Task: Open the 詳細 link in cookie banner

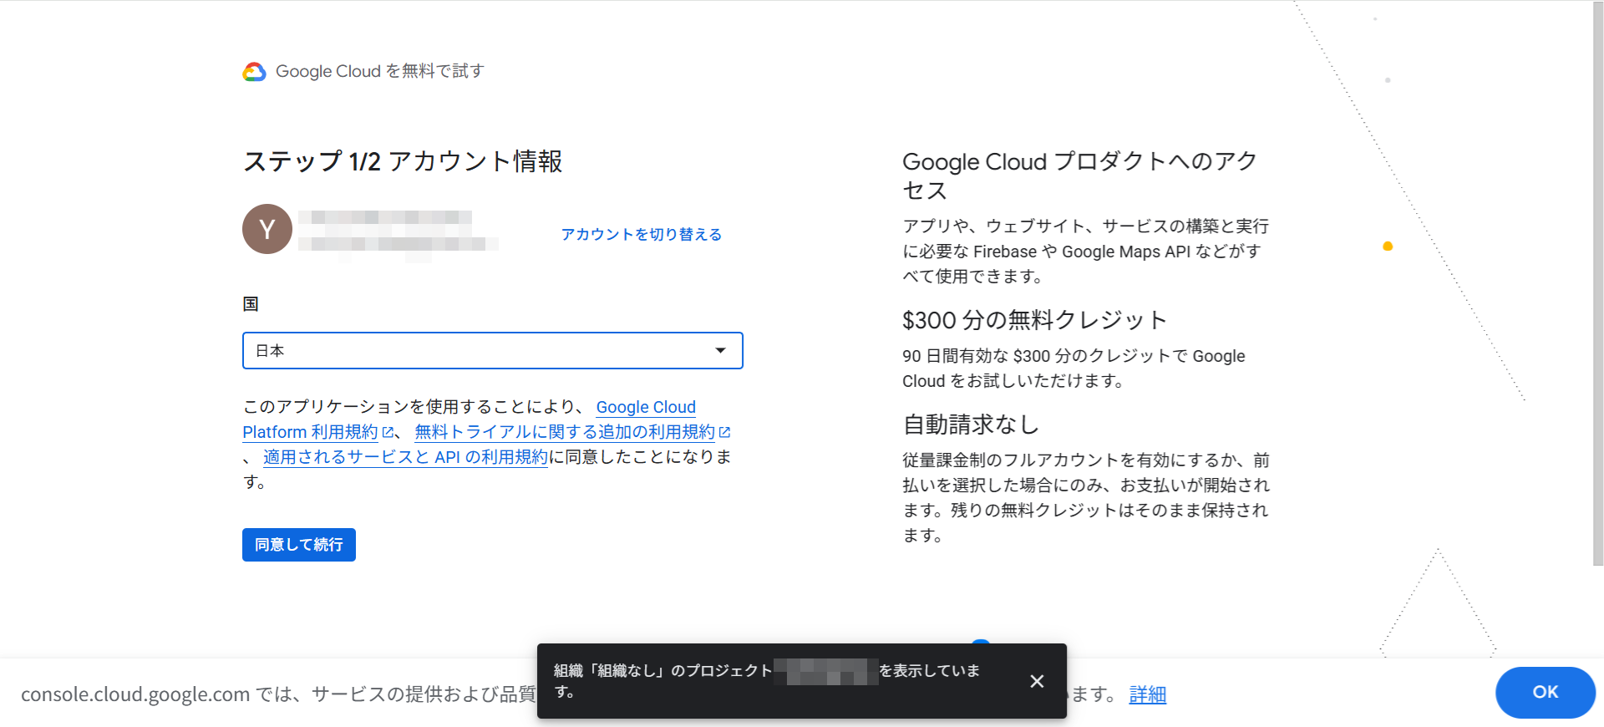Action: coord(1147,694)
